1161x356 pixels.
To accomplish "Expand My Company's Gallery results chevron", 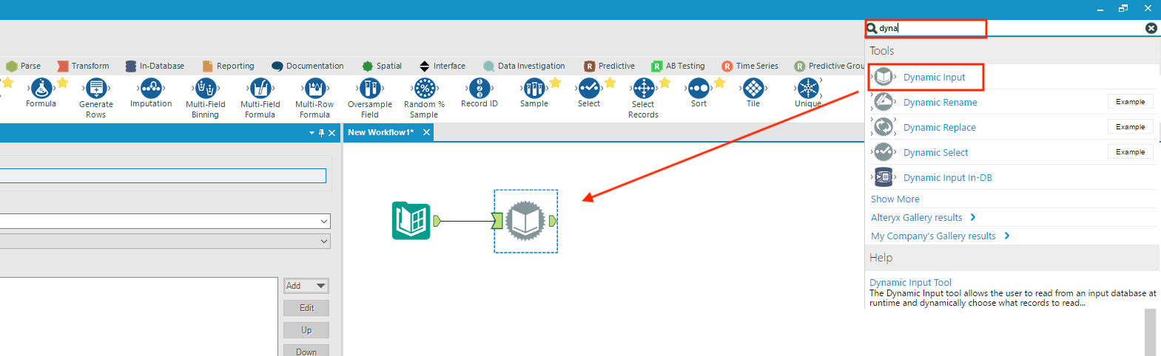I will point(1007,236).
